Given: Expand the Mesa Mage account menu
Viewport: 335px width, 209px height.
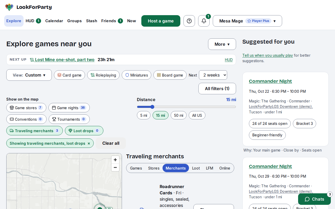Looking at the screenshot, I should coord(247,21).
